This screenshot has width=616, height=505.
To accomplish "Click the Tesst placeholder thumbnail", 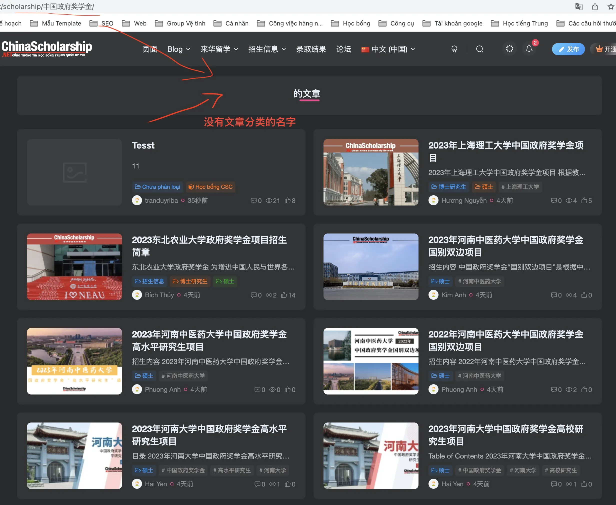I will click(x=74, y=172).
